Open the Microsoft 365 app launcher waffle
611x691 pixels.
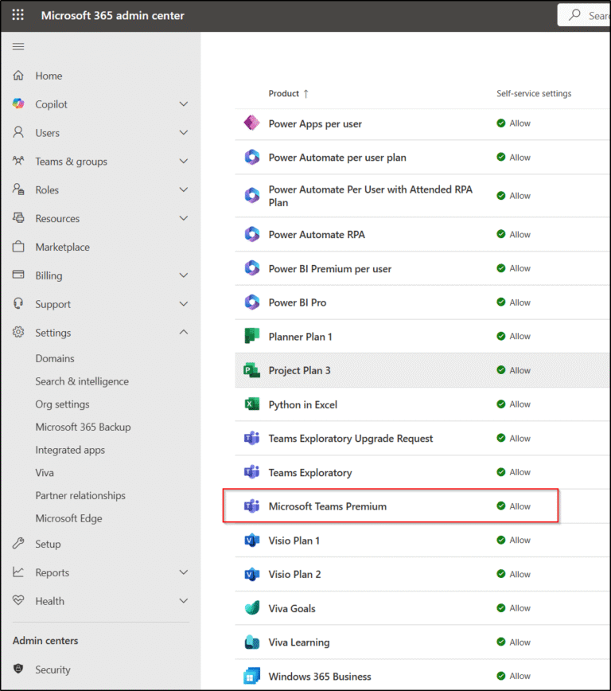[x=18, y=14]
